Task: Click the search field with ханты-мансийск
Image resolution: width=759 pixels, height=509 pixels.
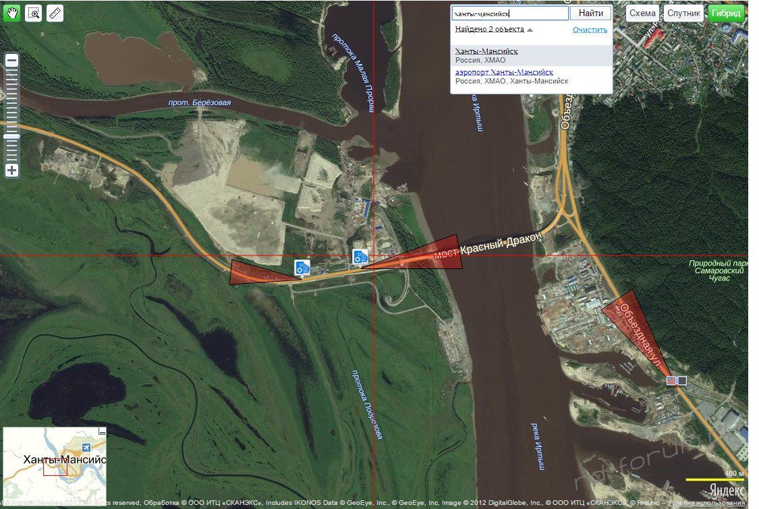Action: click(510, 13)
